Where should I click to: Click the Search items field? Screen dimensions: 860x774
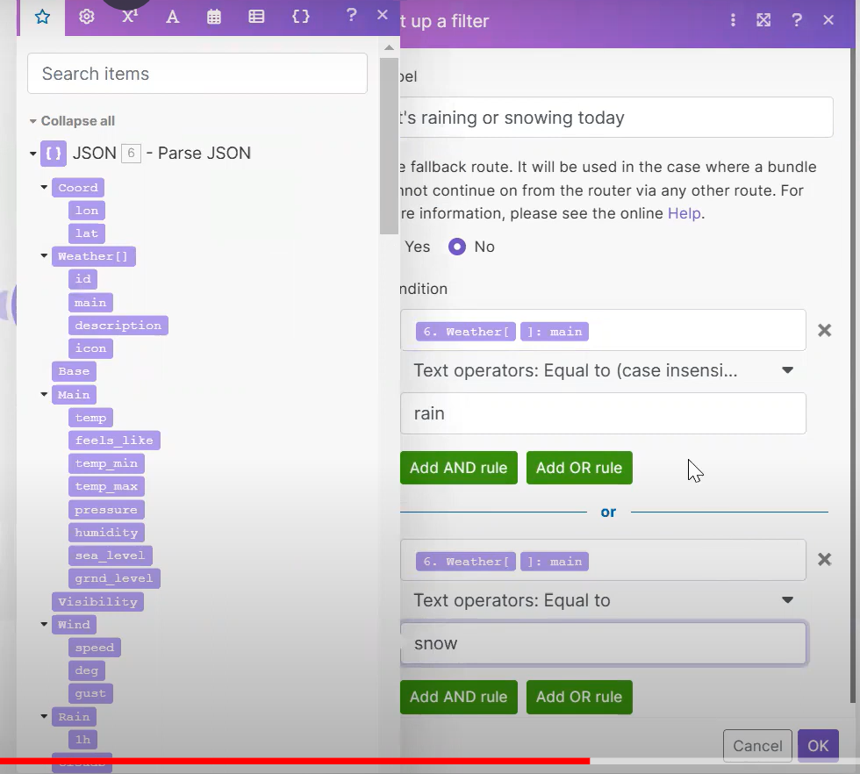click(197, 74)
